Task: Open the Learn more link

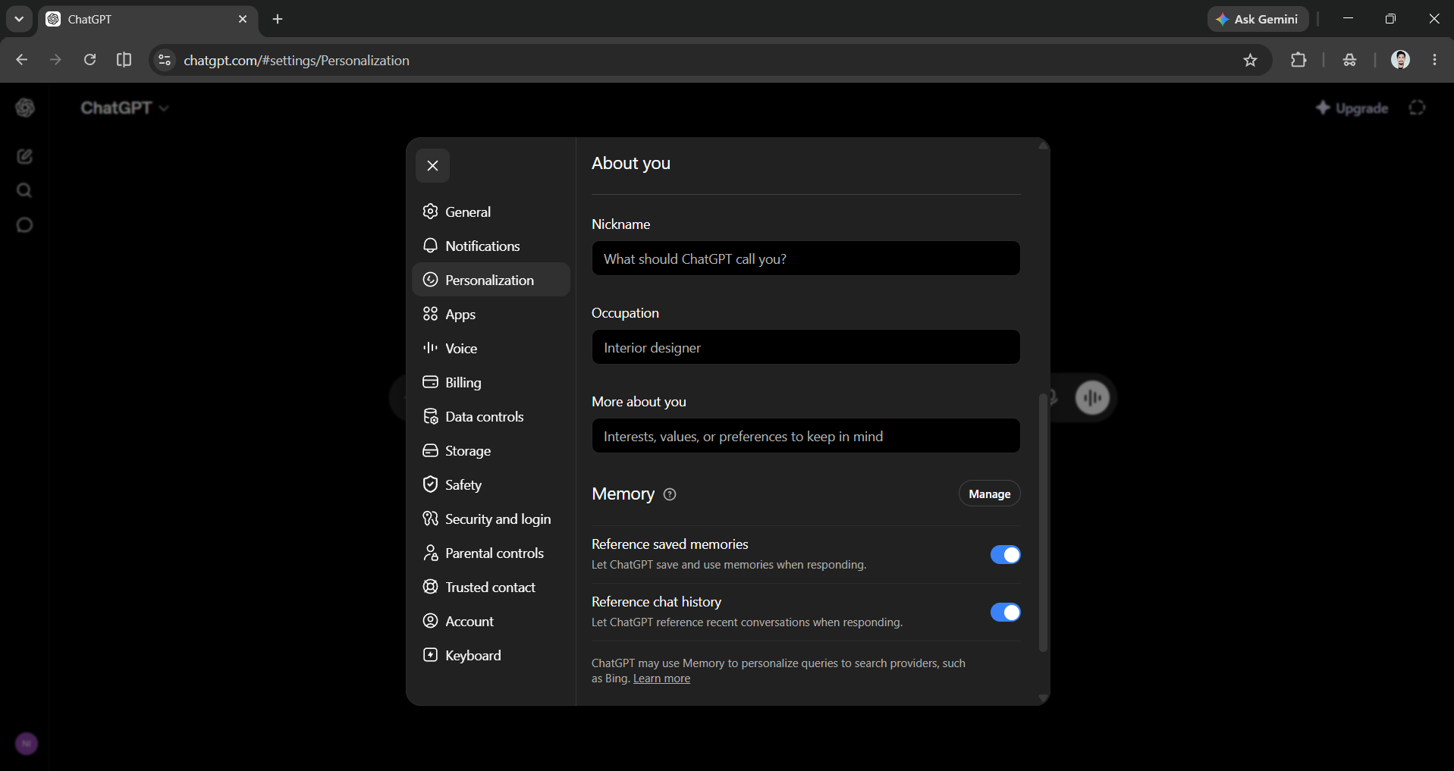Action: point(661,679)
